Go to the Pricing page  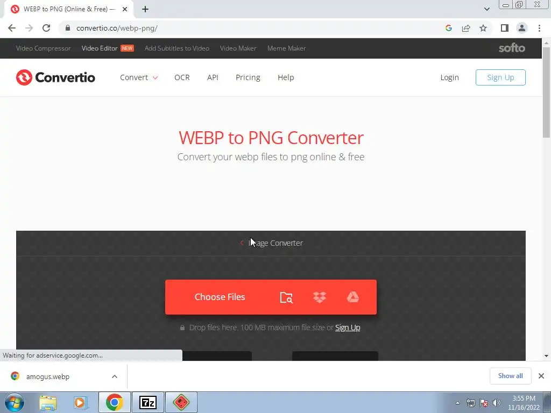(x=248, y=77)
